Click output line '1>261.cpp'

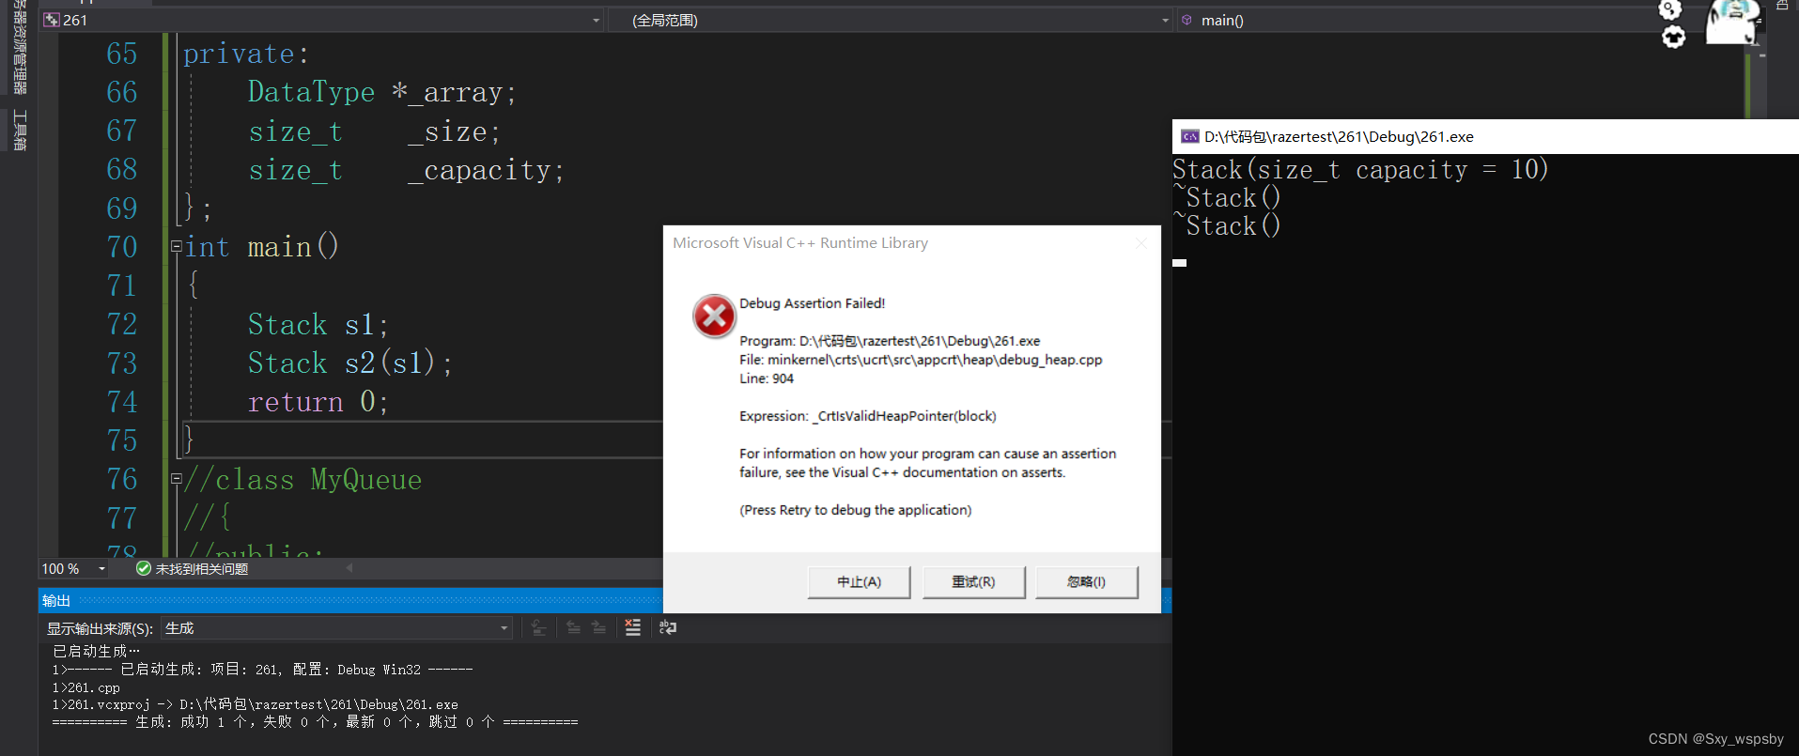pos(86,687)
